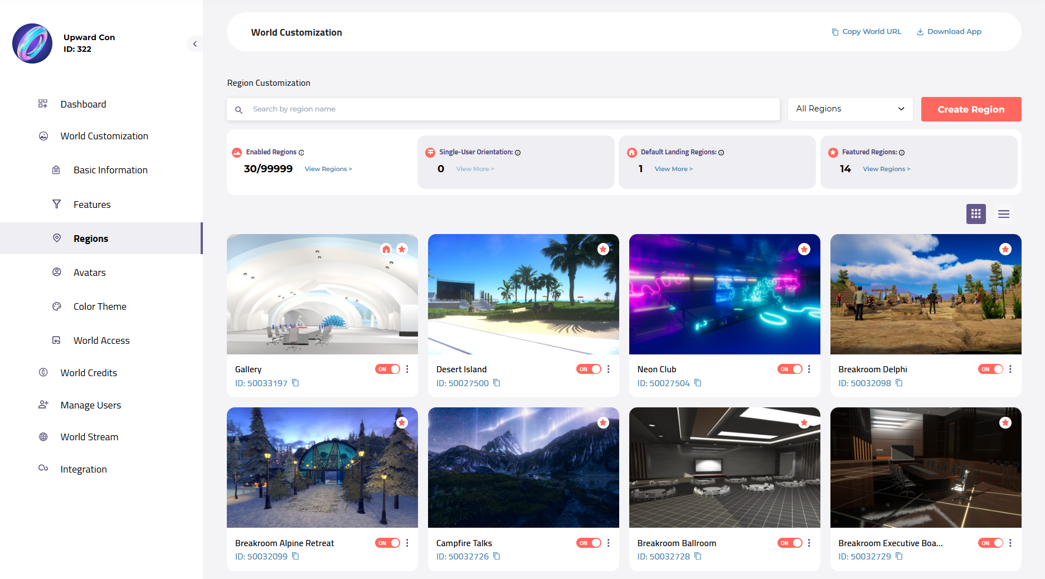Collapse the sidebar with the chevron arrow
The height and width of the screenshot is (579, 1045).
point(195,43)
